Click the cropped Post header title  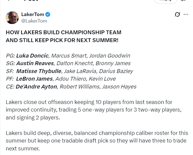click(31, 1)
